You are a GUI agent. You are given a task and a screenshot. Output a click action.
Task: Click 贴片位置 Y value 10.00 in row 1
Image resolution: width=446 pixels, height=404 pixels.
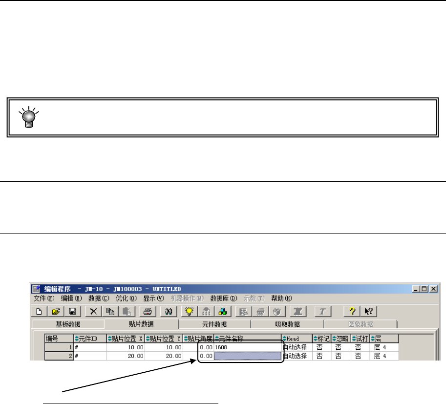pos(164,347)
